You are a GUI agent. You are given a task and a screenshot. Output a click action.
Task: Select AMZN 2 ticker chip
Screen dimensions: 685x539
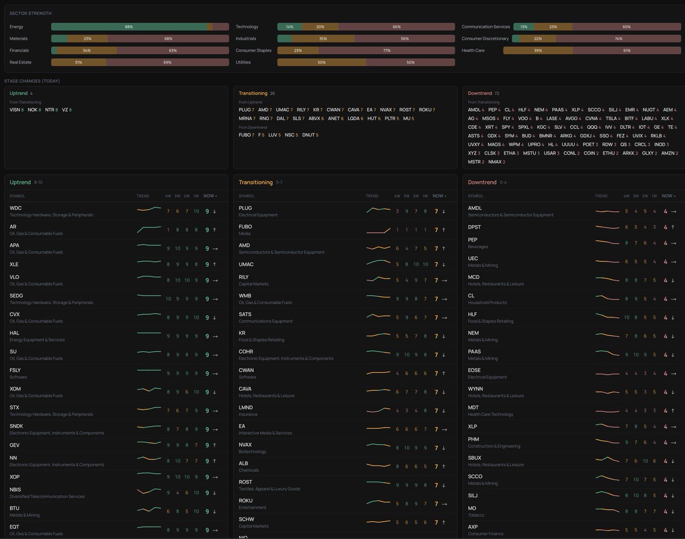coord(669,153)
